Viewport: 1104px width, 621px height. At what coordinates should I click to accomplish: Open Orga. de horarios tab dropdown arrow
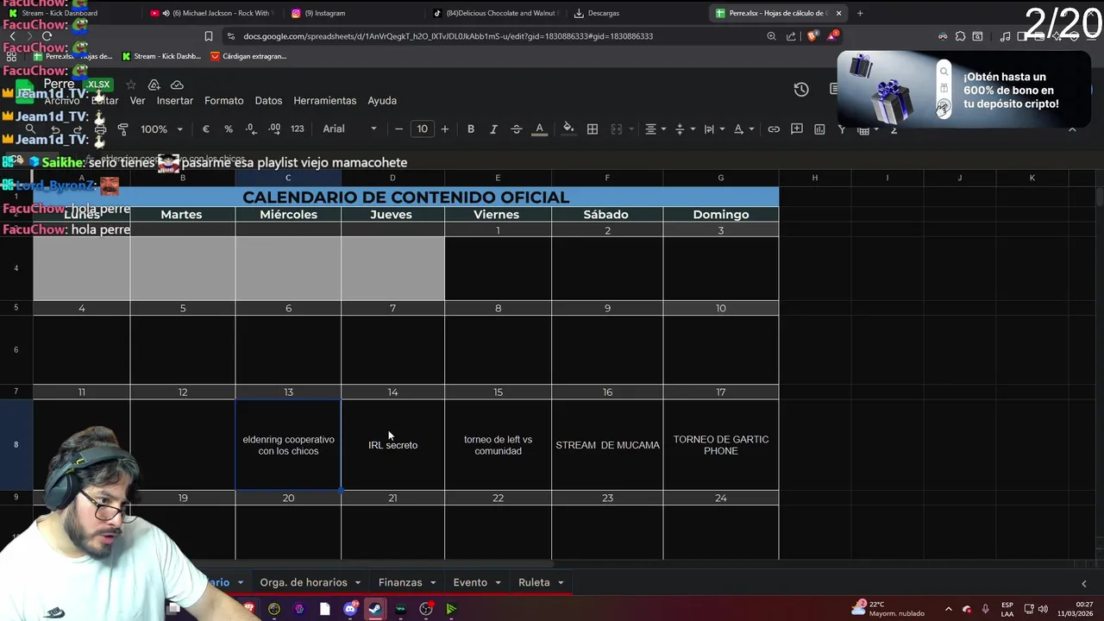pos(357,583)
